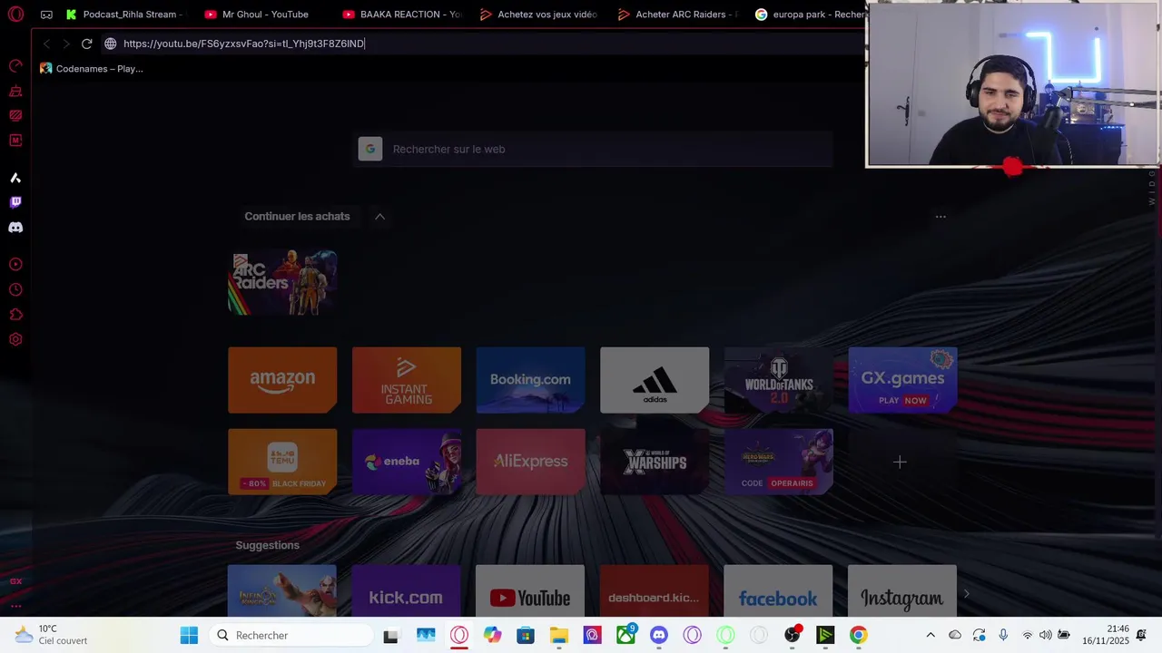Open the facebook suggestion tile
This screenshot has height=653, width=1162.
779,591
